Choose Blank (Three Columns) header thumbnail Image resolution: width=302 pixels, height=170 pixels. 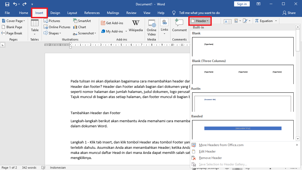point(243,74)
